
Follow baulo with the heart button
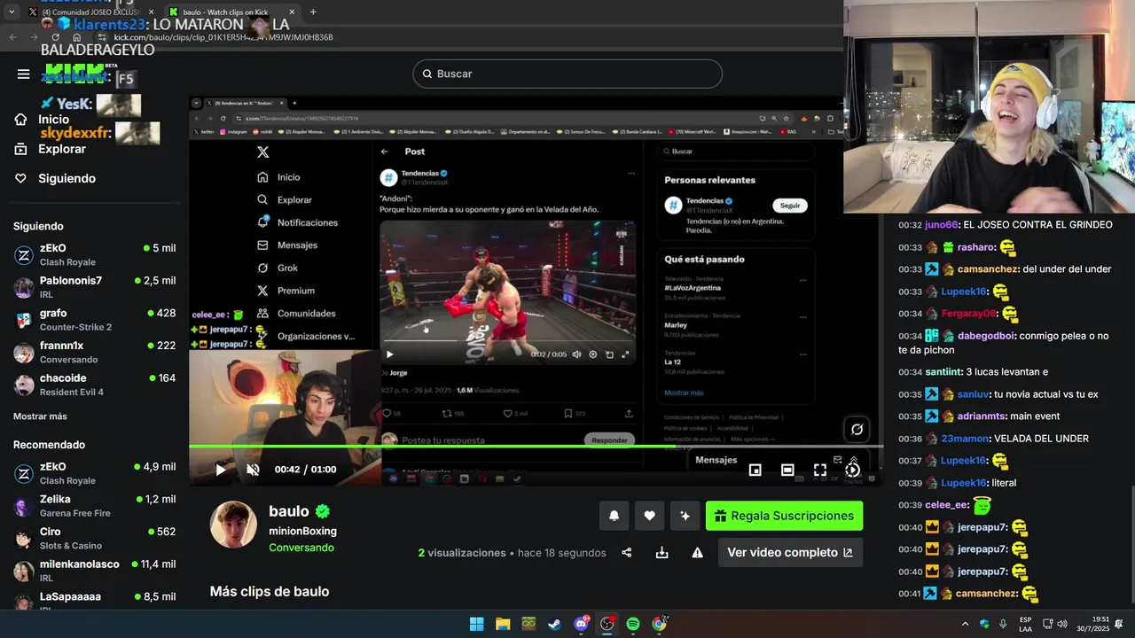click(649, 516)
